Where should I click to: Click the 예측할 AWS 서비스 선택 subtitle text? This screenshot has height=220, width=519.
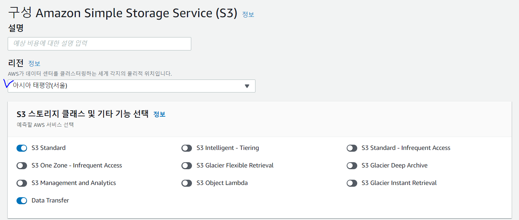point(45,125)
